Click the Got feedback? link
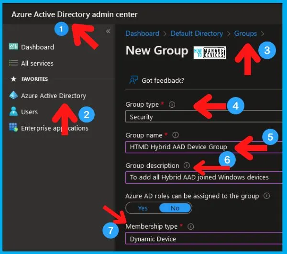 tap(163, 80)
